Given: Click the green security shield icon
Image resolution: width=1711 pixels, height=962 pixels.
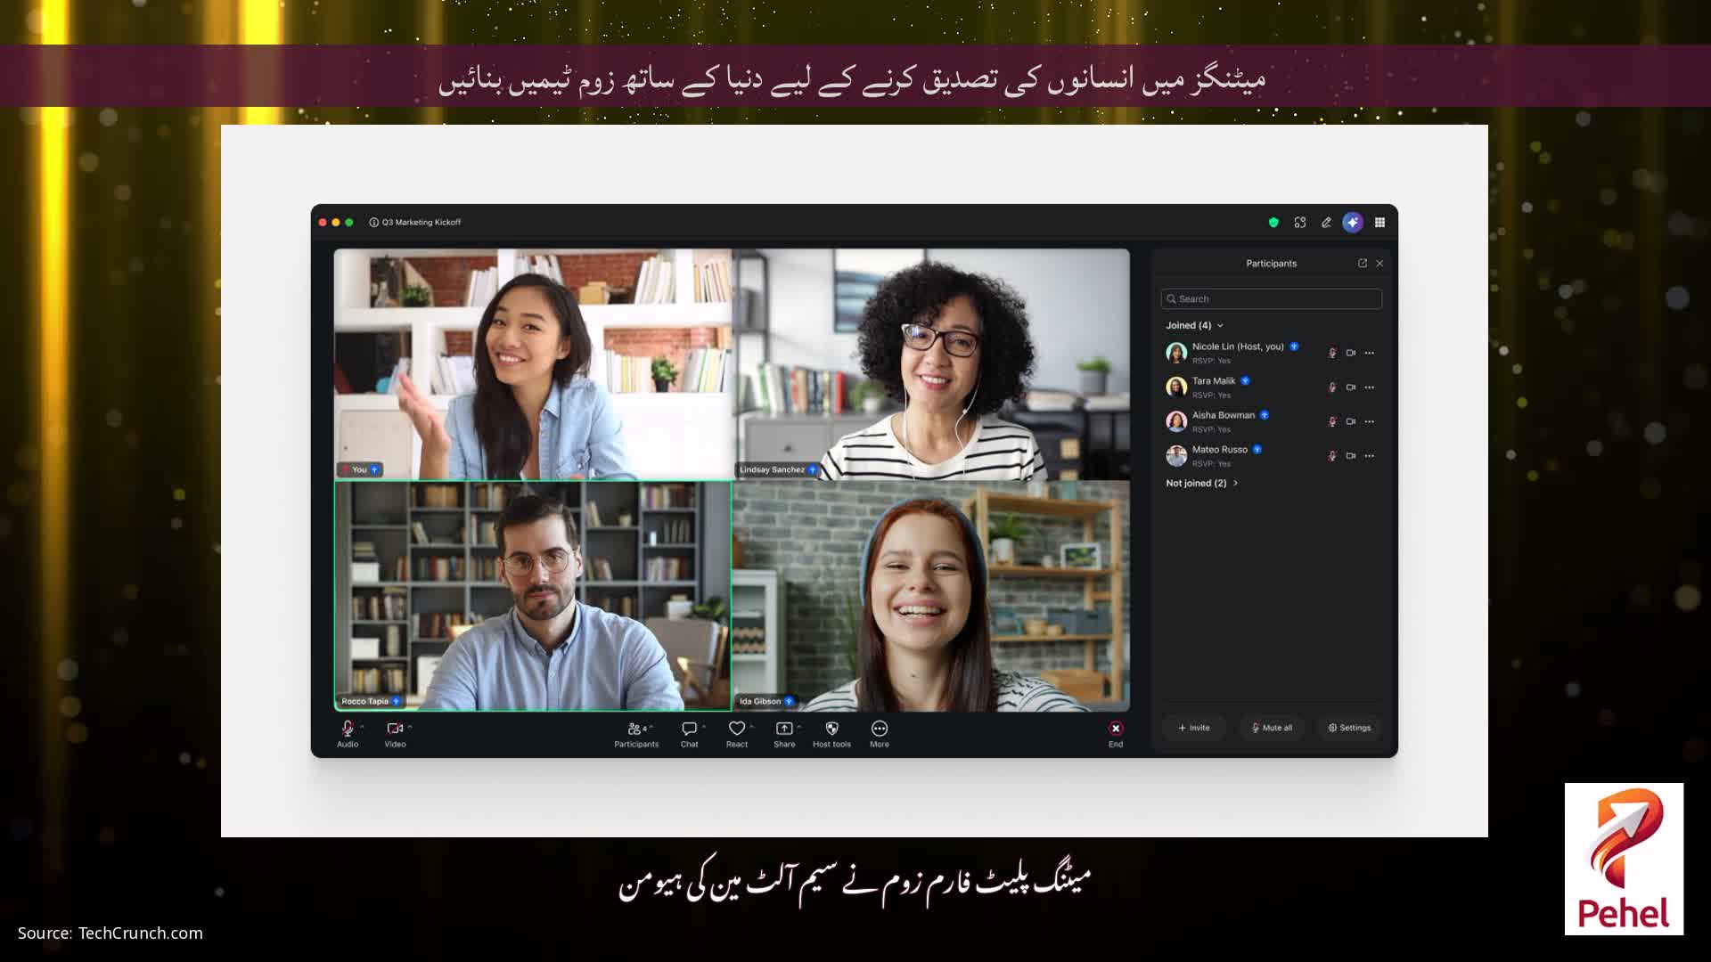Looking at the screenshot, I should tap(1273, 222).
